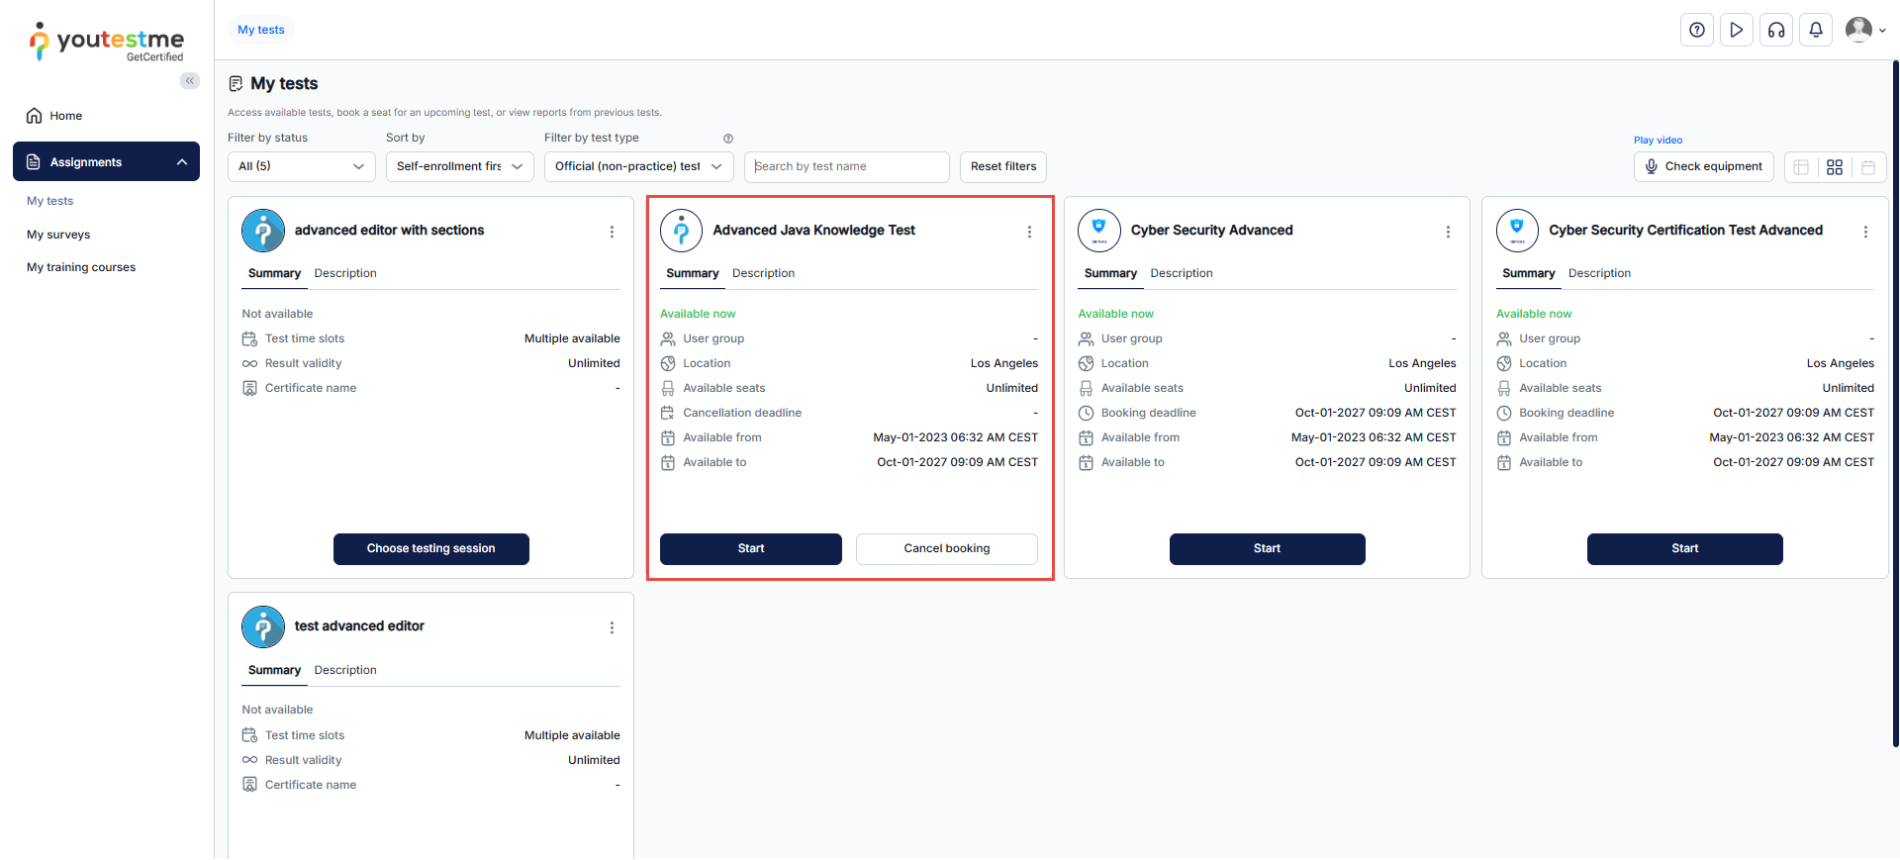This screenshot has width=1900, height=860.
Task: Open three-dot menu for Cyber Security Advanced
Action: 1448,232
